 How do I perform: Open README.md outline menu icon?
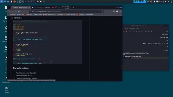point(12,18)
